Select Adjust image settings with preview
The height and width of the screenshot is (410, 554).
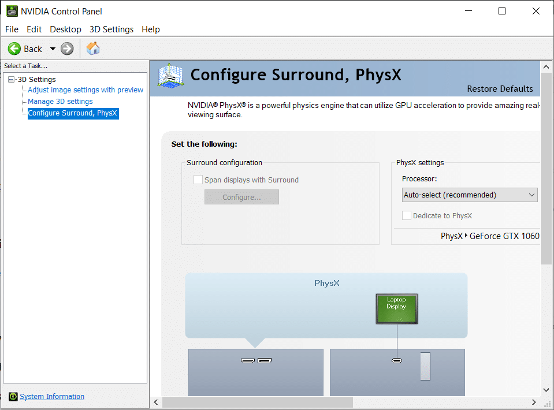click(x=84, y=90)
